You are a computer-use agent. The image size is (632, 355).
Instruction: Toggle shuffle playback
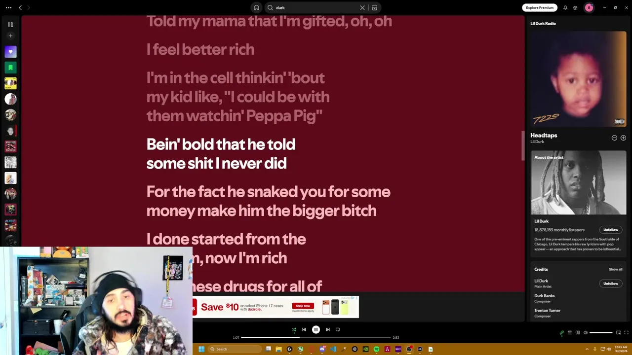294,329
